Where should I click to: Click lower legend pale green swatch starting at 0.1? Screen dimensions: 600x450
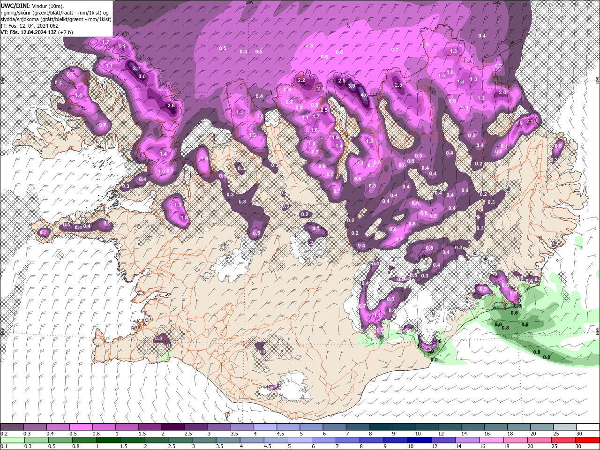(12, 440)
